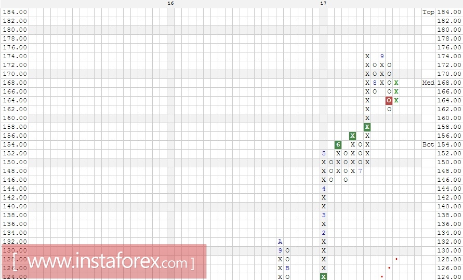The width and height of the screenshot is (463, 280).
Task: Click 184.00 on the left price axis
Action: coord(15,12)
